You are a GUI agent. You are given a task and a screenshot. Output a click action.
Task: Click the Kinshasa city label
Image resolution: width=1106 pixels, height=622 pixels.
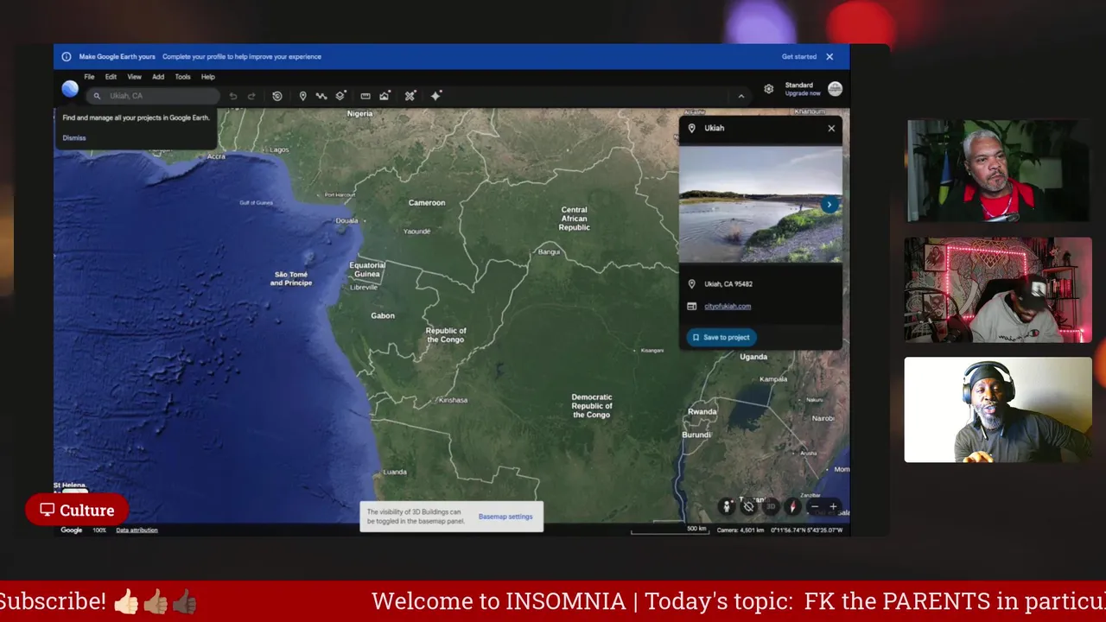(453, 400)
